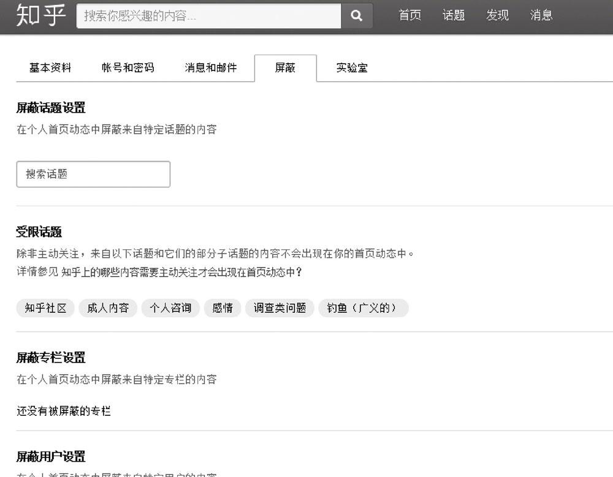This screenshot has width=613, height=477.
Task: Click the text 在个人首页动态中屏蔽来自特定话题的内容
Action: tap(116, 129)
